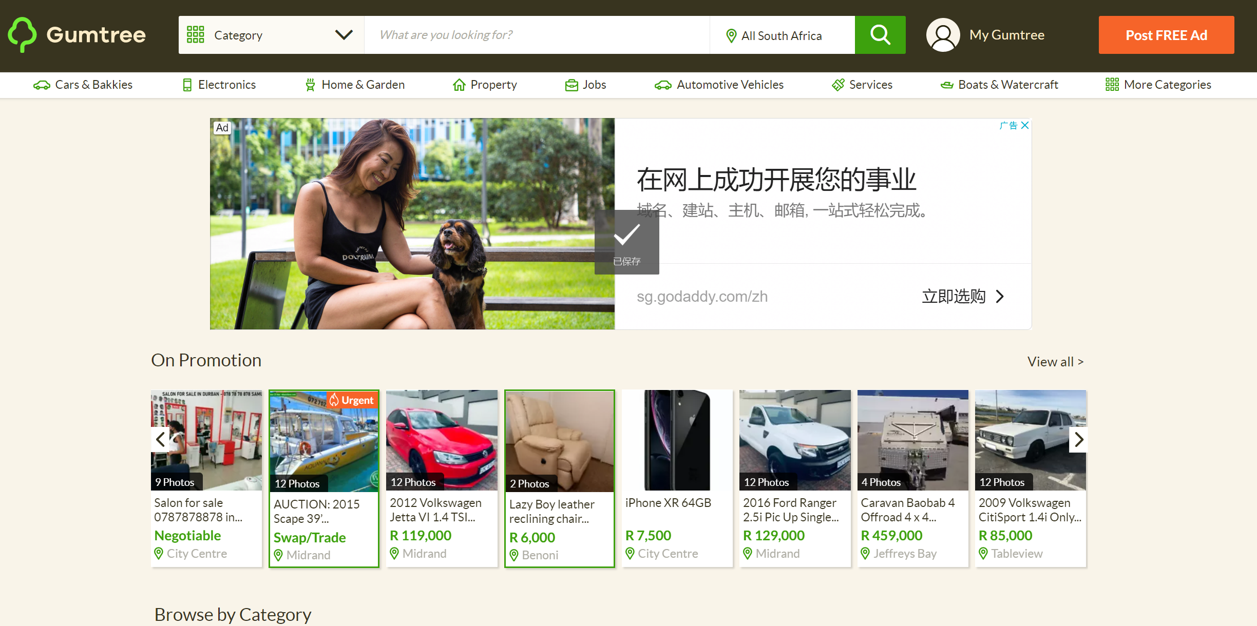The height and width of the screenshot is (626, 1257).
Task: Expand the Category chevron arrow
Action: [344, 35]
